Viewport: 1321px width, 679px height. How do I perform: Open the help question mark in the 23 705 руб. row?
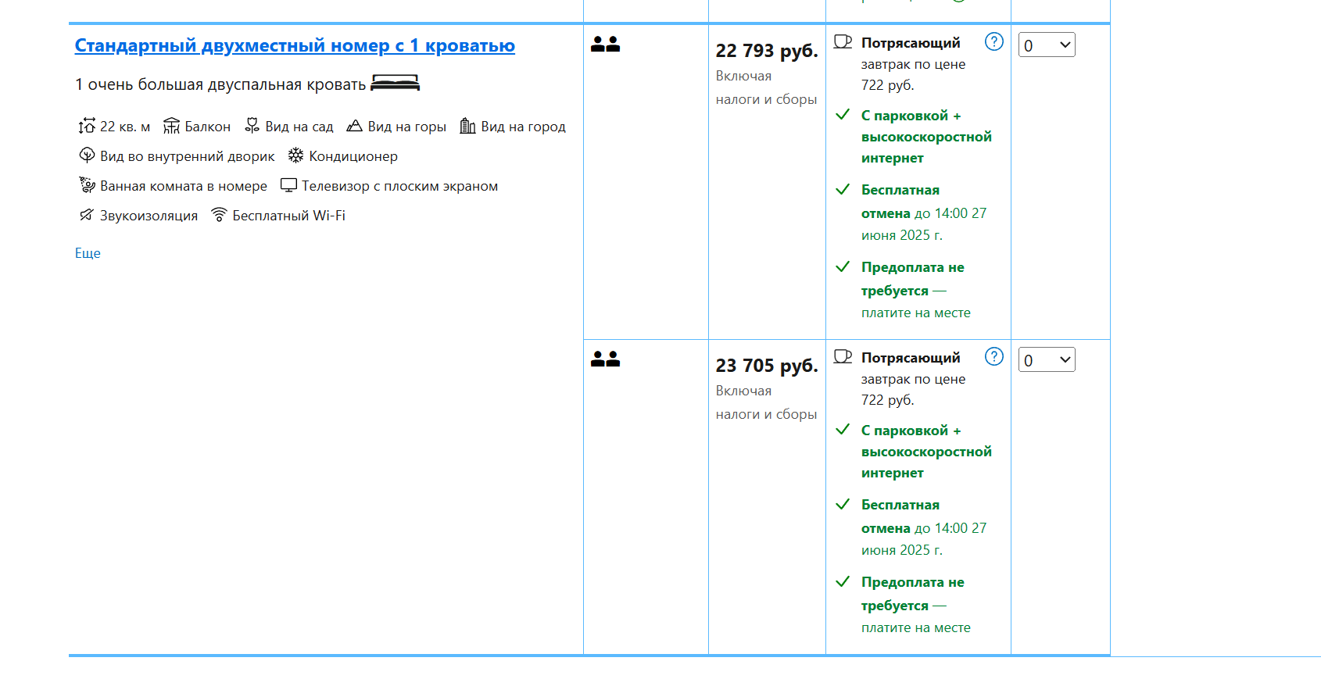pos(994,356)
